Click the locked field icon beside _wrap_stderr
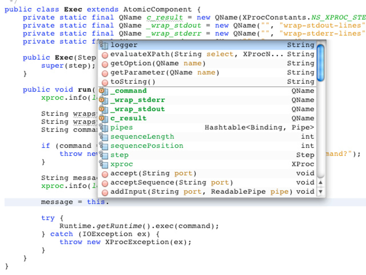The width and height of the screenshot is (366, 275). [104, 100]
